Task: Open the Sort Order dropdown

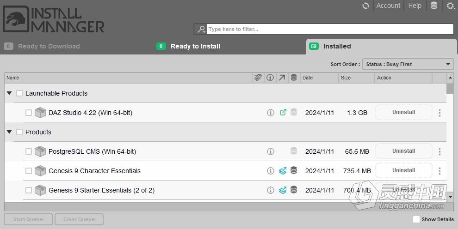Action: (408, 64)
